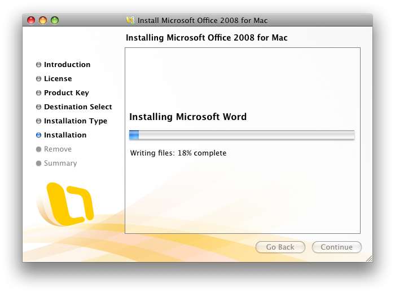Click the window title text
Image resolution: width=395 pixels, height=293 pixels.
point(203,20)
